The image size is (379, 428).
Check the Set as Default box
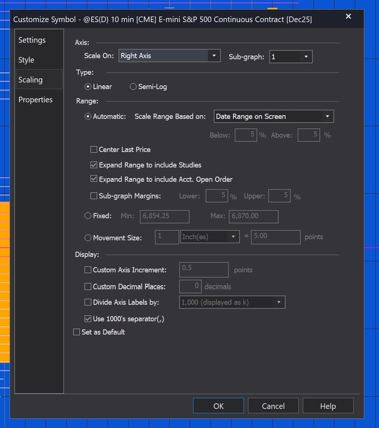(76, 332)
